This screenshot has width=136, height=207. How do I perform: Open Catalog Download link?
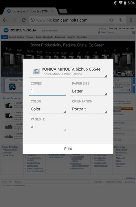56,157
